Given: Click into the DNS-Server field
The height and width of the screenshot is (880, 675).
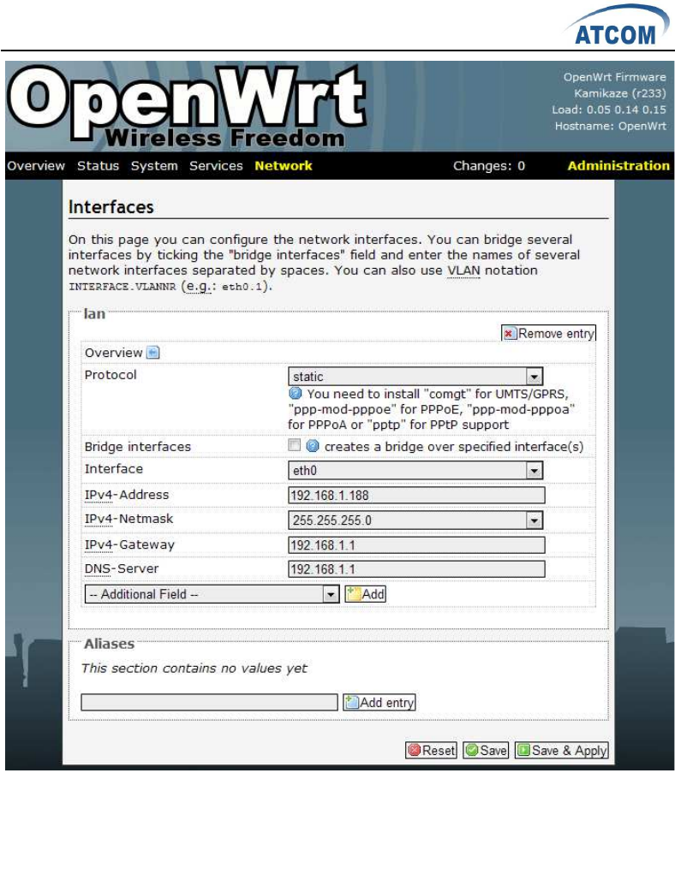Looking at the screenshot, I should (x=416, y=569).
